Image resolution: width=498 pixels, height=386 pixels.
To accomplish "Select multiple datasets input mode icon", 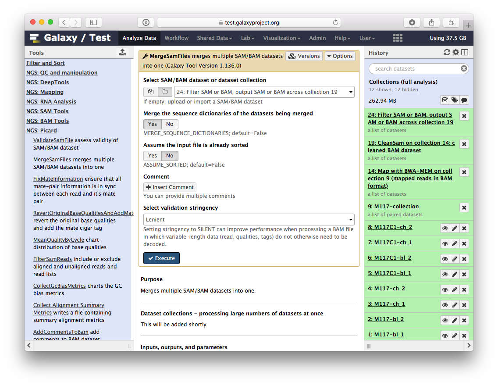I will click(x=151, y=92).
